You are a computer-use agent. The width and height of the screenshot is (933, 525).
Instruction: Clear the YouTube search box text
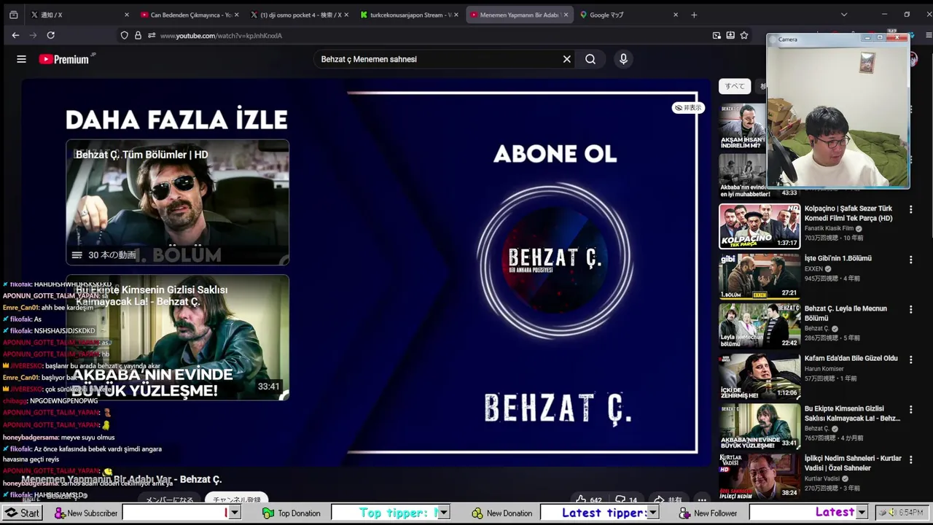(566, 59)
